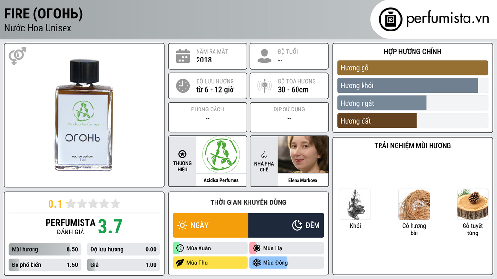497x279 pixels.
Task: Select the Đêm nighttime block
Action: click(286, 225)
